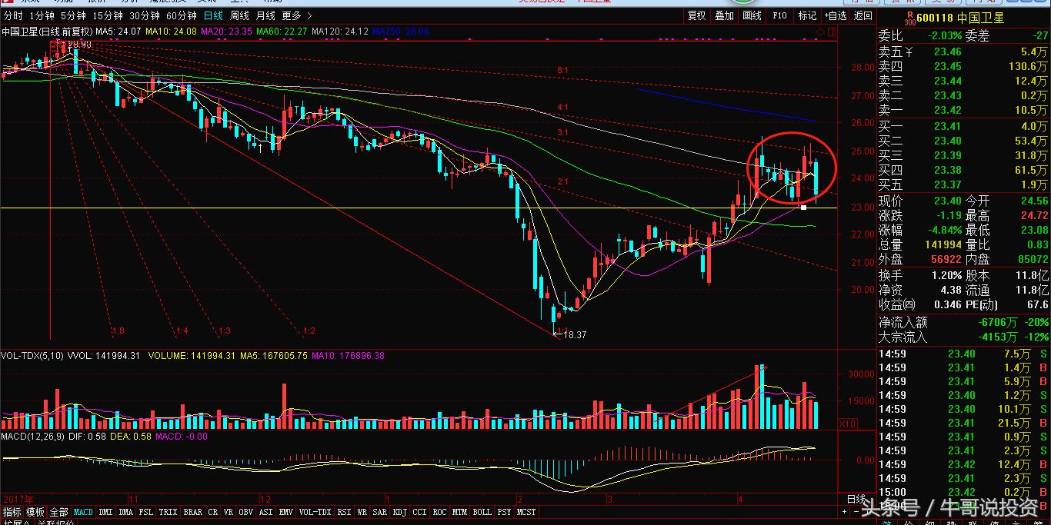Switch to the OBV indicator
Screen dimensions: 1051x525
pyautogui.click(x=246, y=512)
